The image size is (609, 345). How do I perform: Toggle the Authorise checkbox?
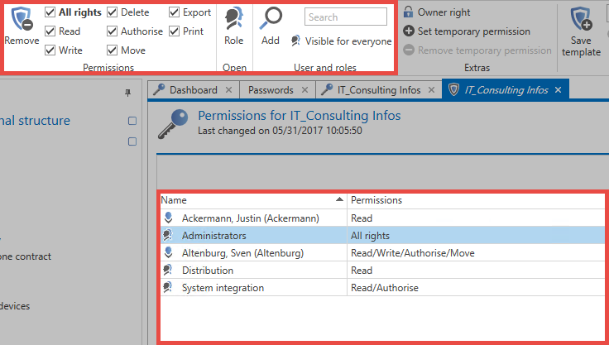coord(112,31)
